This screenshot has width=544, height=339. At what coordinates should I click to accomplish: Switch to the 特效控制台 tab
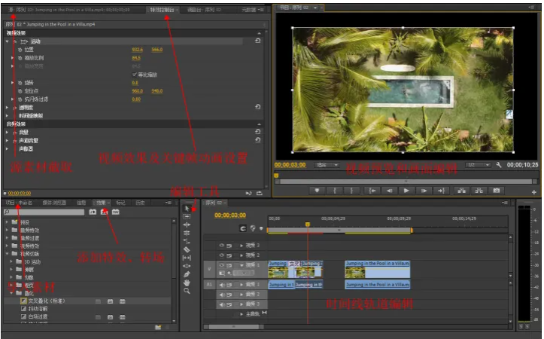click(x=161, y=10)
